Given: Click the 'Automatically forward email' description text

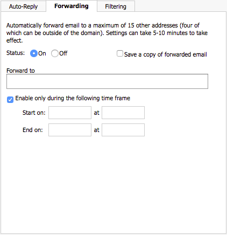Looking at the screenshot, I should (x=107, y=33).
